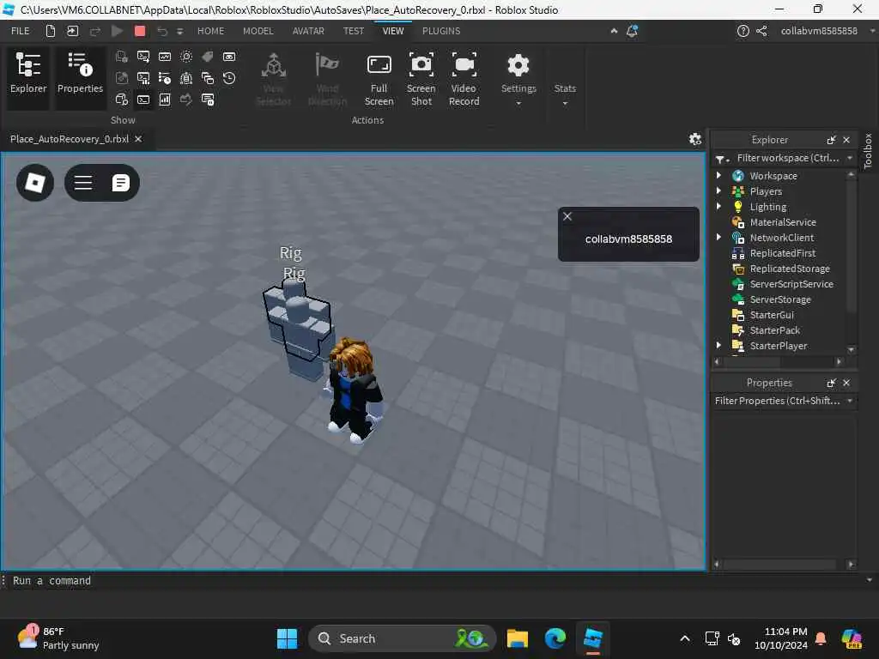Viewport: 879px width, 659px height.
Task: Open the in-game chat icon
Action: tap(120, 183)
